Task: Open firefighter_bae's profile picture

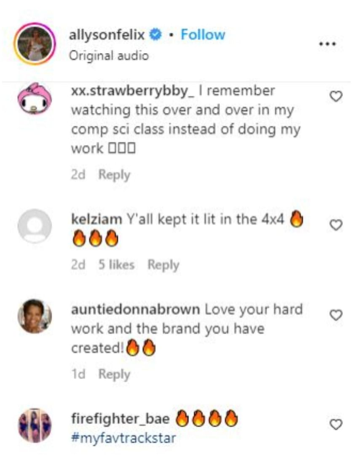Action: click(x=35, y=426)
